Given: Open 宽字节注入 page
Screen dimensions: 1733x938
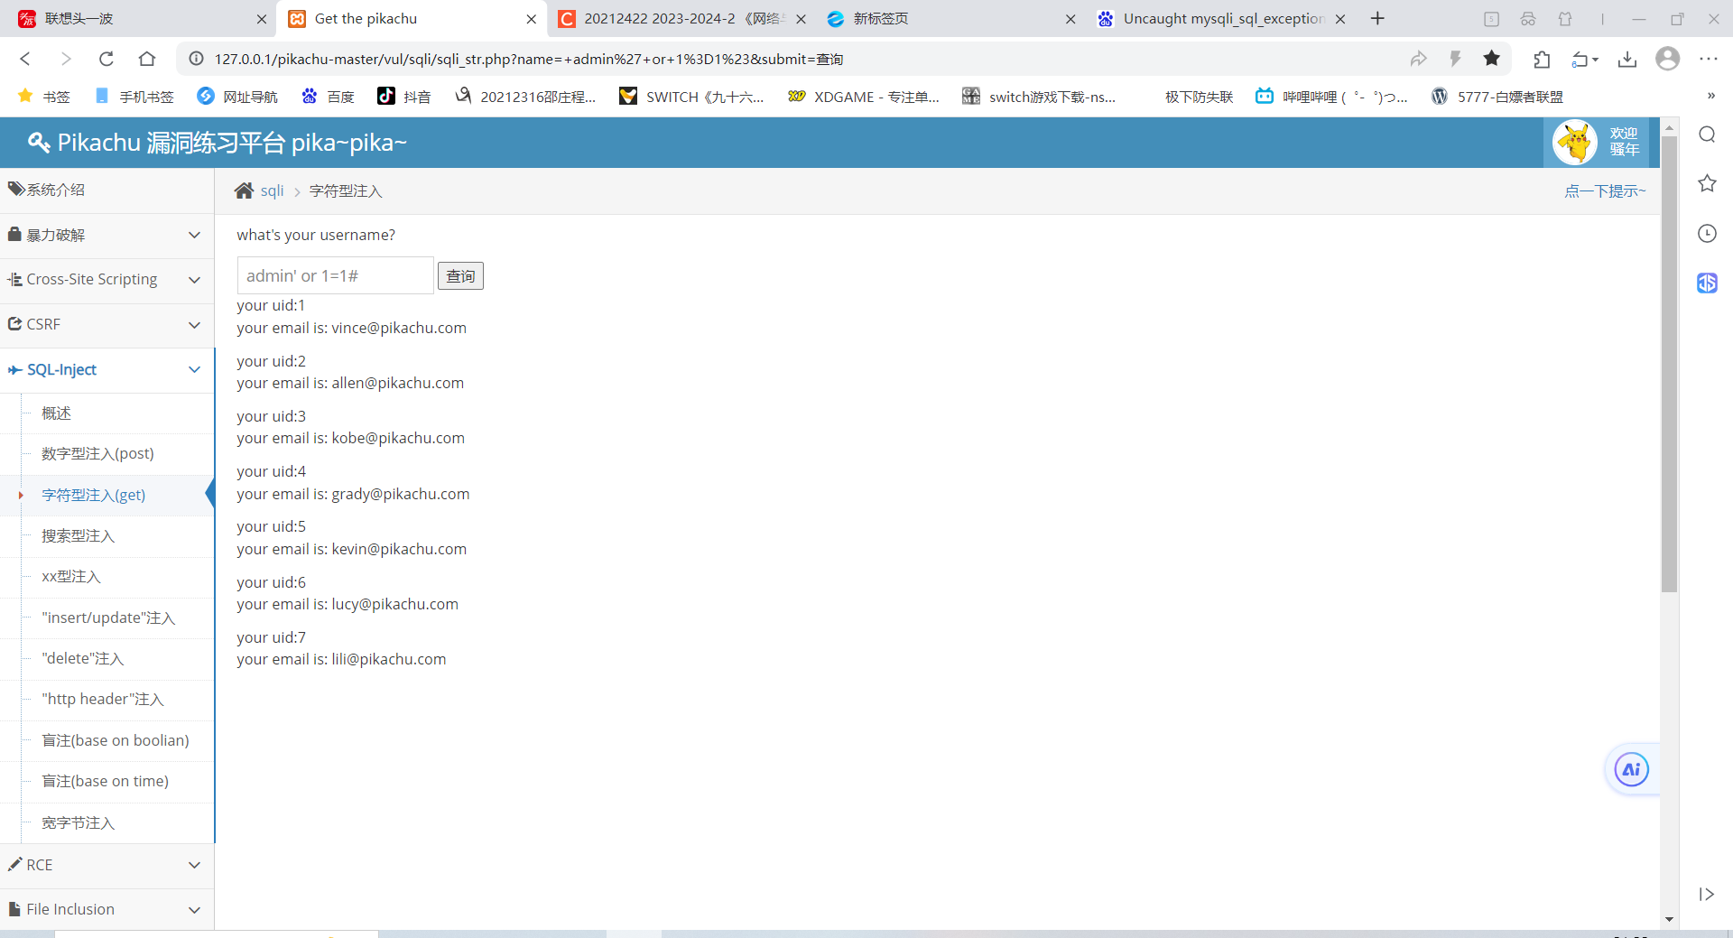Looking at the screenshot, I should click(x=78, y=822).
